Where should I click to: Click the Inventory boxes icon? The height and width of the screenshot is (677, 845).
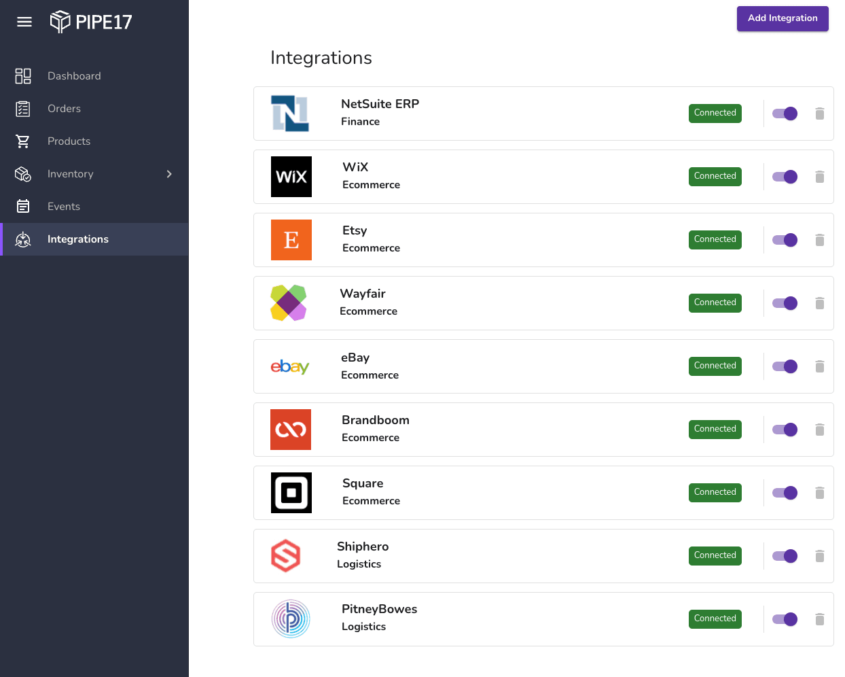pyautogui.click(x=23, y=174)
